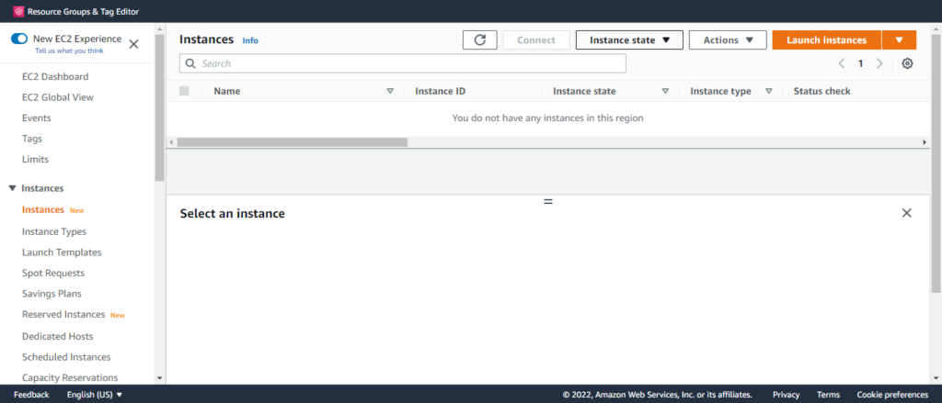Open Capacity Reservations page

[70, 378]
